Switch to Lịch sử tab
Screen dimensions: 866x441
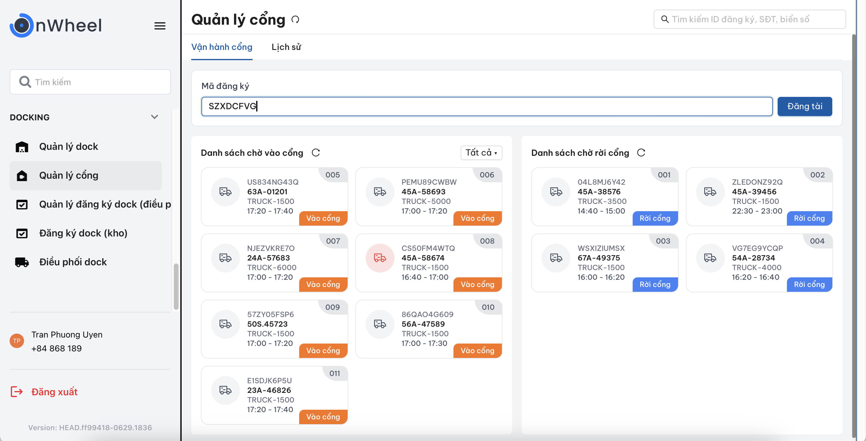[286, 47]
